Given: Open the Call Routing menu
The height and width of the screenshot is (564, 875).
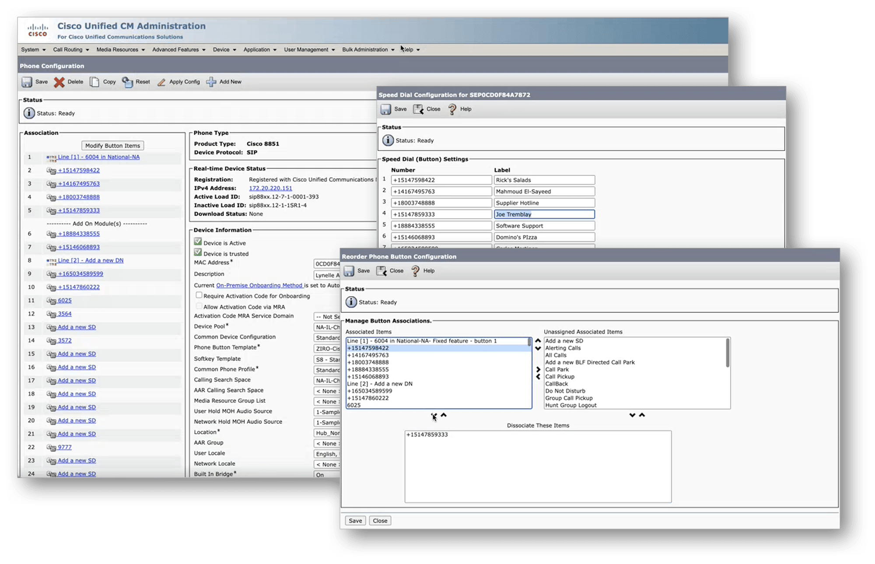Looking at the screenshot, I should click(71, 49).
